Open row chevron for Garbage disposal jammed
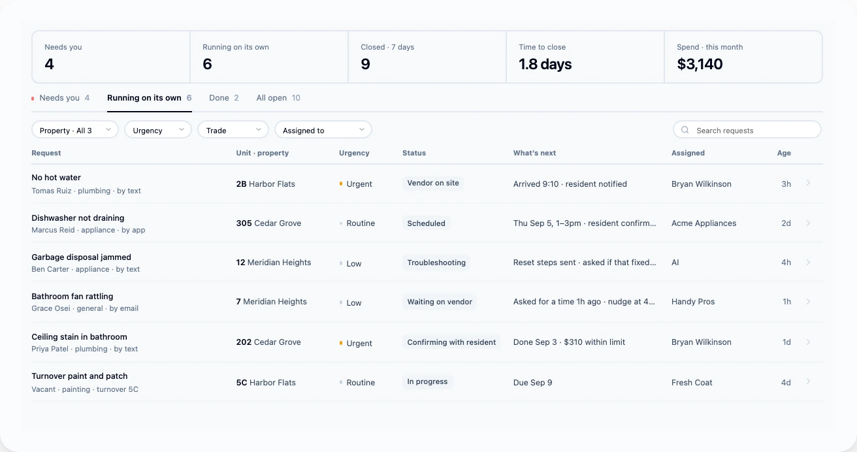 point(808,262)
